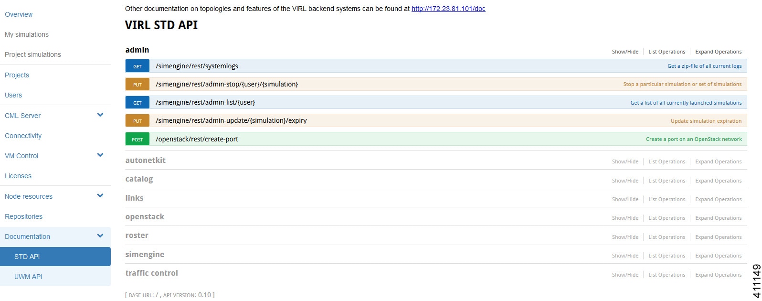Open the traffic control section heading
Screen dimensions: 762x301
coord(151,273)
